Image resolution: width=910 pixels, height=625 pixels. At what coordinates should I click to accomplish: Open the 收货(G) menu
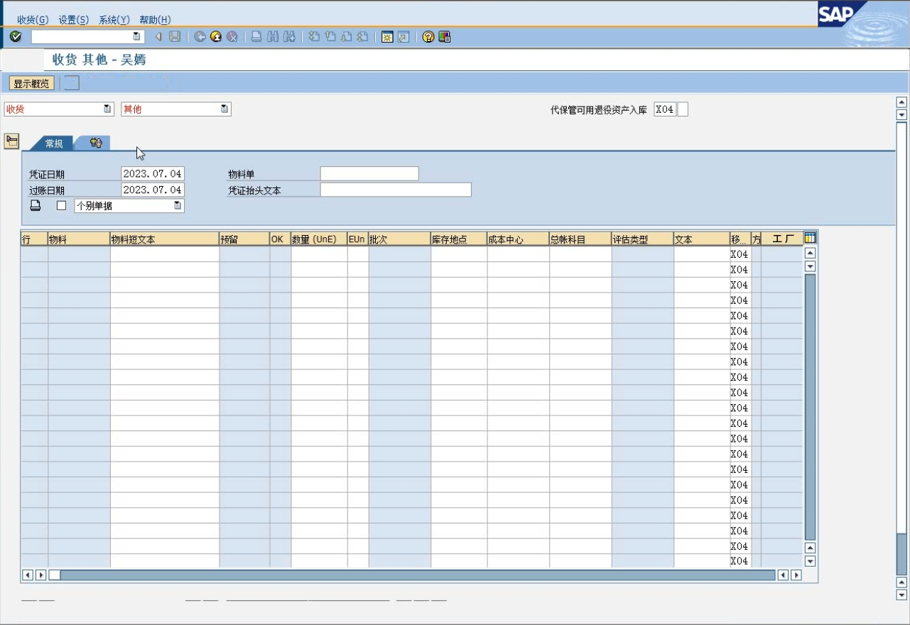tap(33, 20)
